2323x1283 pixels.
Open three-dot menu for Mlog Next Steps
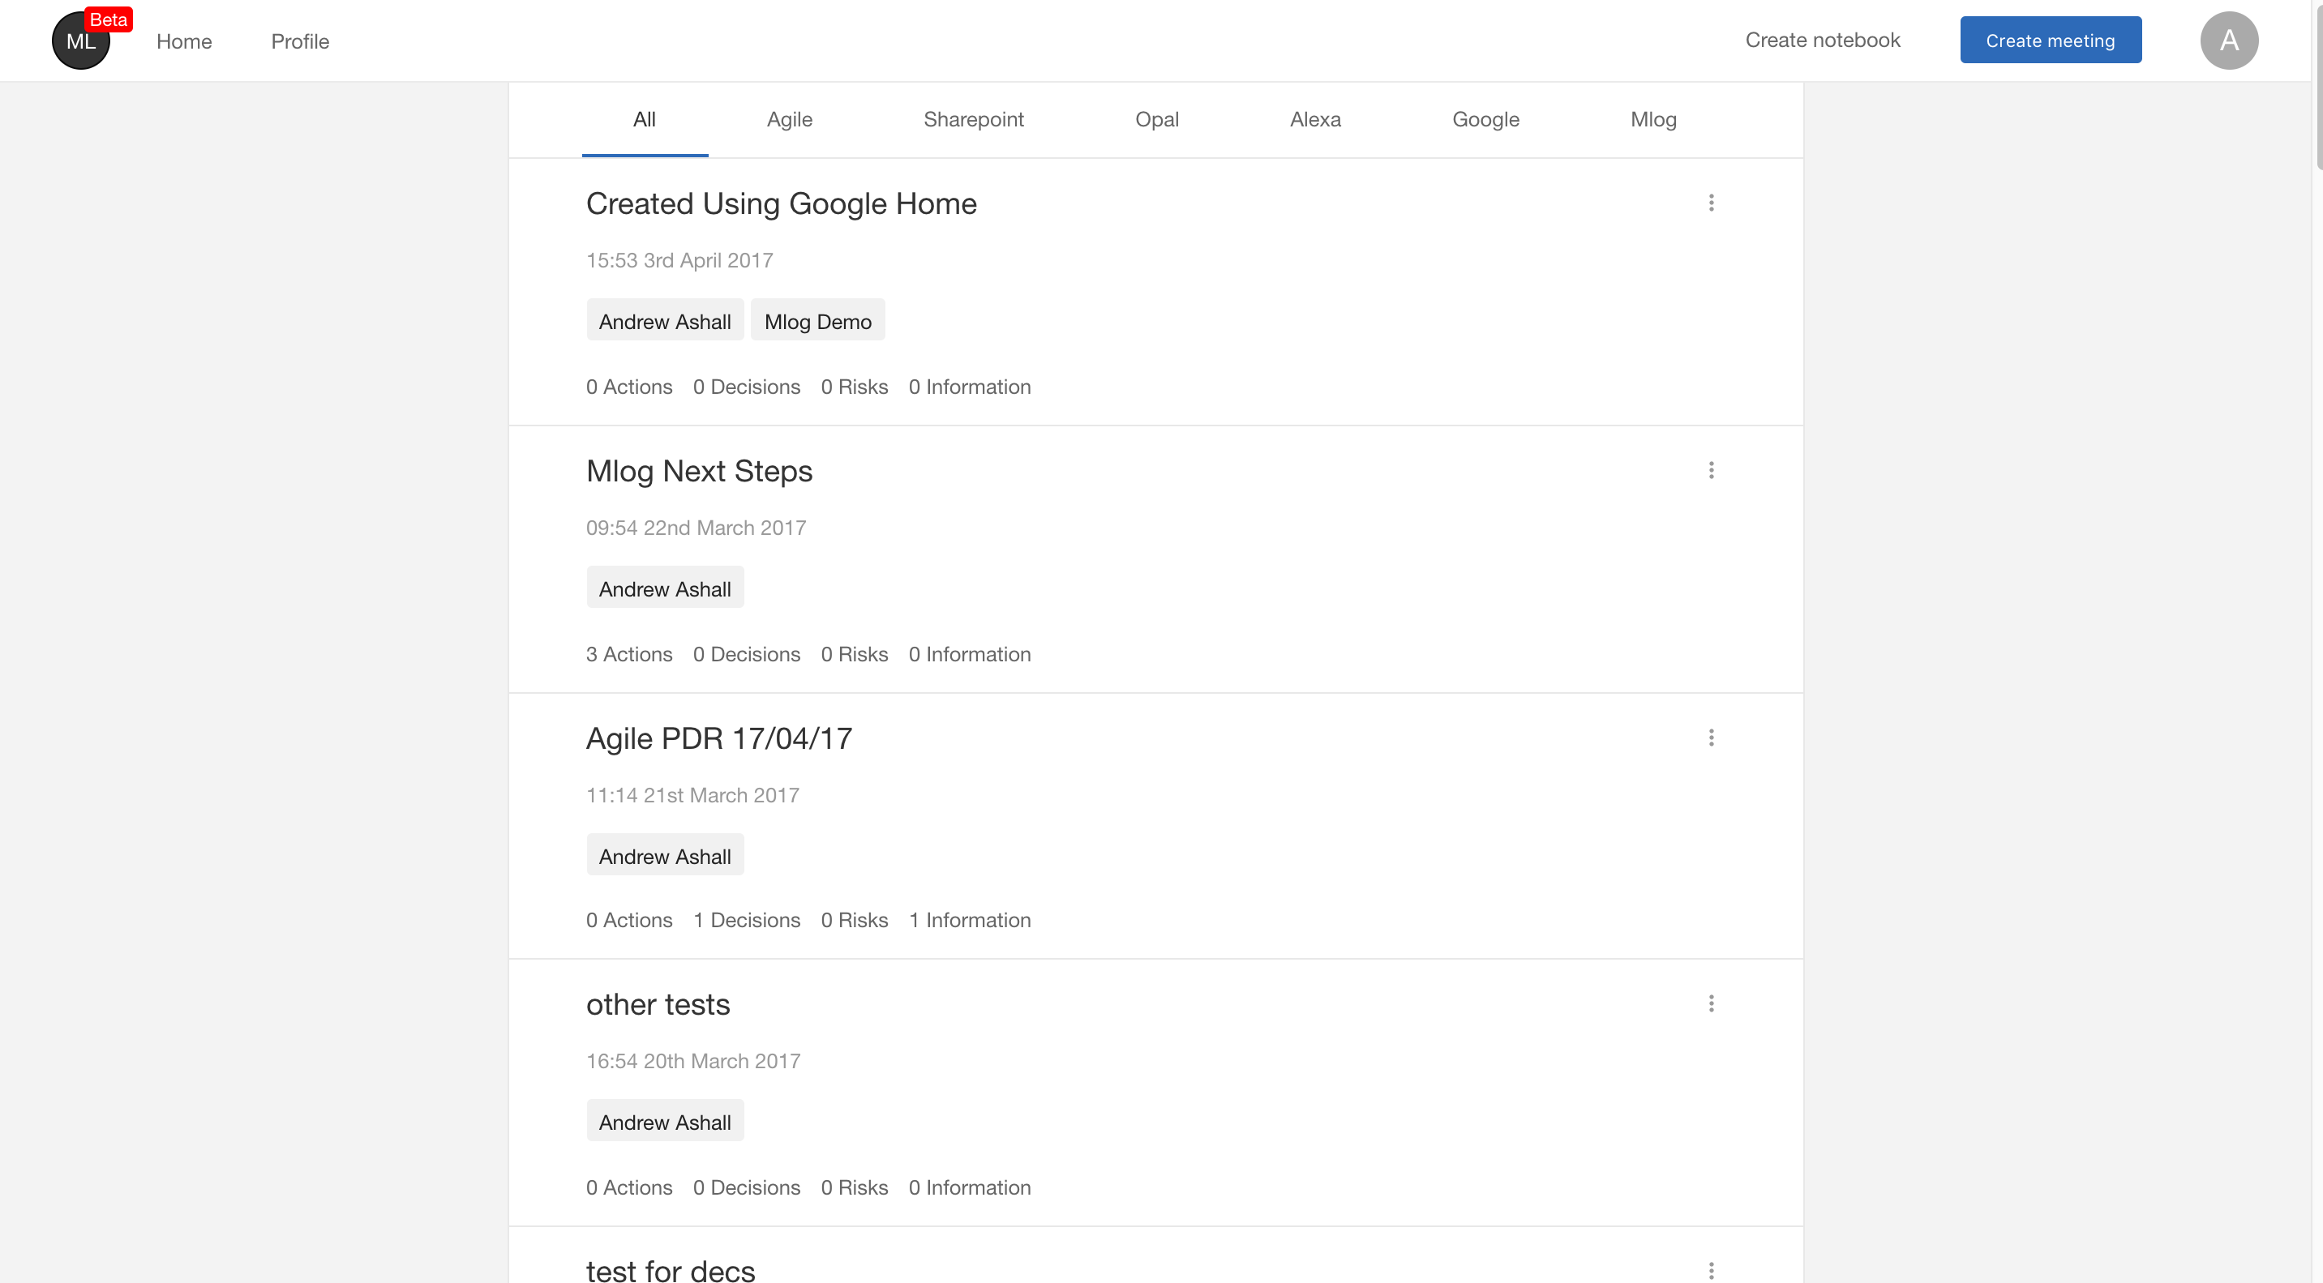tap(1711, 471)
